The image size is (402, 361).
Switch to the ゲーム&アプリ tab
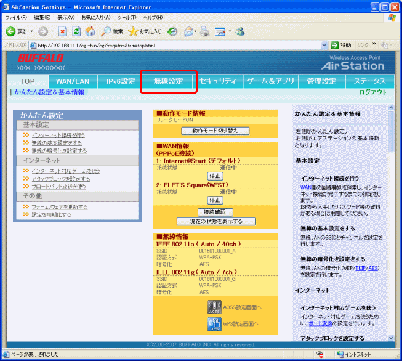coord(270,81)
